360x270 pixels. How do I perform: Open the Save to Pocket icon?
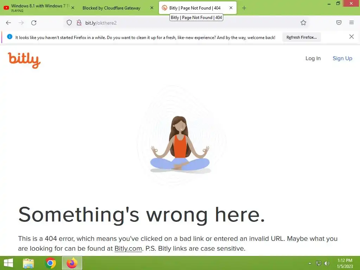(339, 22)
